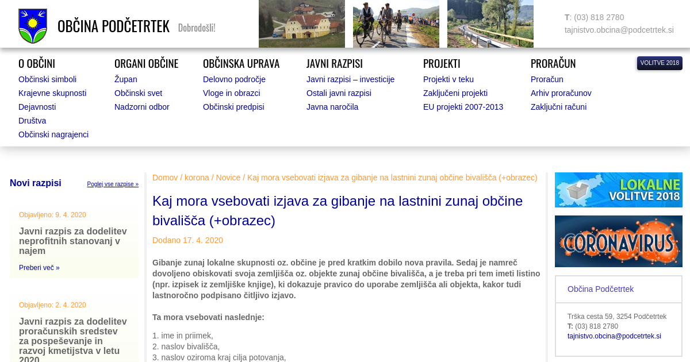Screen dimensions: 690x362
Task: Click the Občina Podčetrtek coat of arms logo
Action: click(x=33, y=26)
